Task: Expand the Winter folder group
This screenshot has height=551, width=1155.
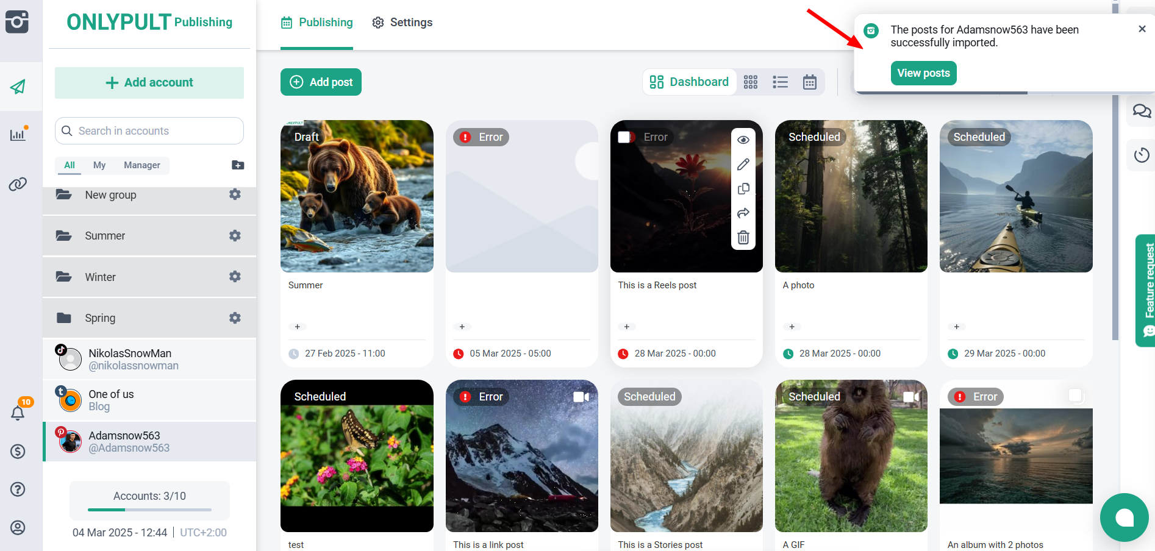Action: pos(101,277)
